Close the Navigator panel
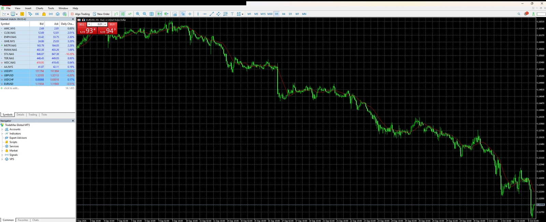 point(73,121)
